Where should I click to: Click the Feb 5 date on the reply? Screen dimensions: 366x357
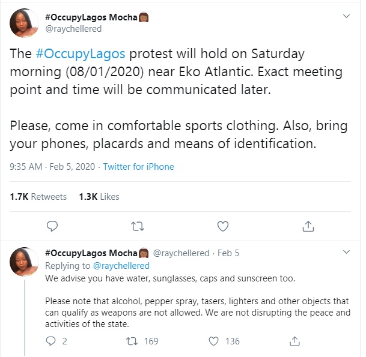tap(229, 253)
